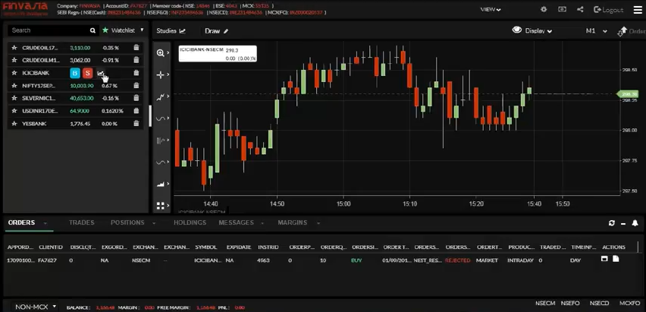Toggle favorite star for NIFTY17SEP
This screenshot has height=312, width=646.
point(14,86)
